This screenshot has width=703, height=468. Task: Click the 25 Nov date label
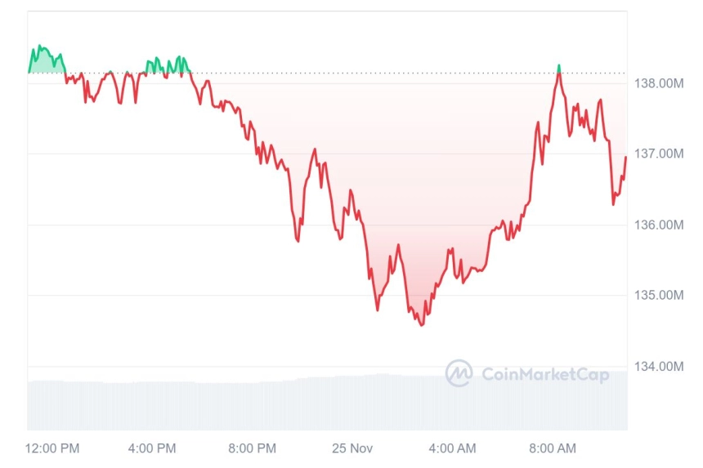[x=352, y=448]
